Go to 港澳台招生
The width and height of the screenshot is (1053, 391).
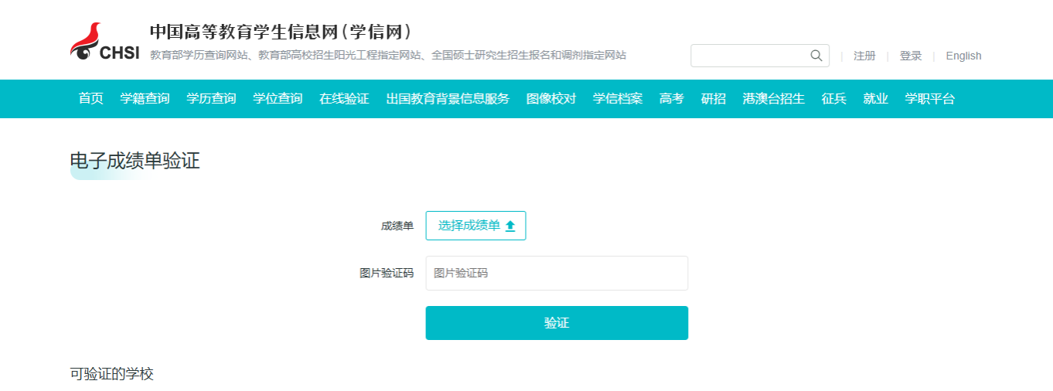[774, 99]
